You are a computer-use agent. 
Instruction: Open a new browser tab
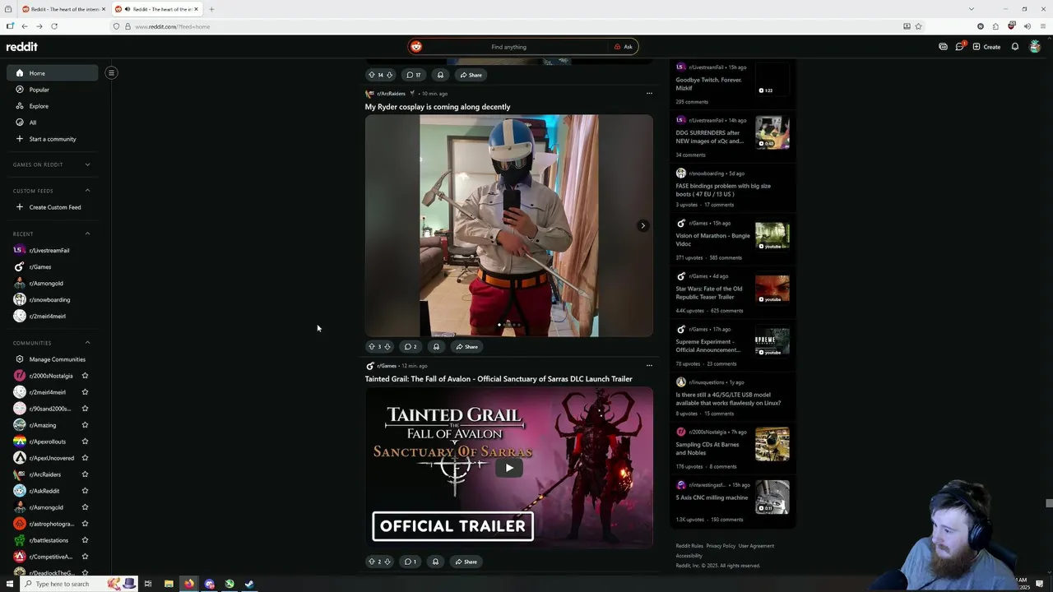click(211, 9)
